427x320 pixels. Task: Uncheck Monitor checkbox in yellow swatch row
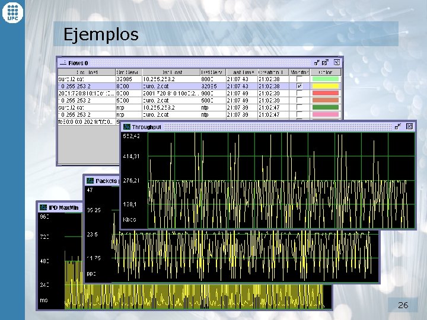[299, 87]
